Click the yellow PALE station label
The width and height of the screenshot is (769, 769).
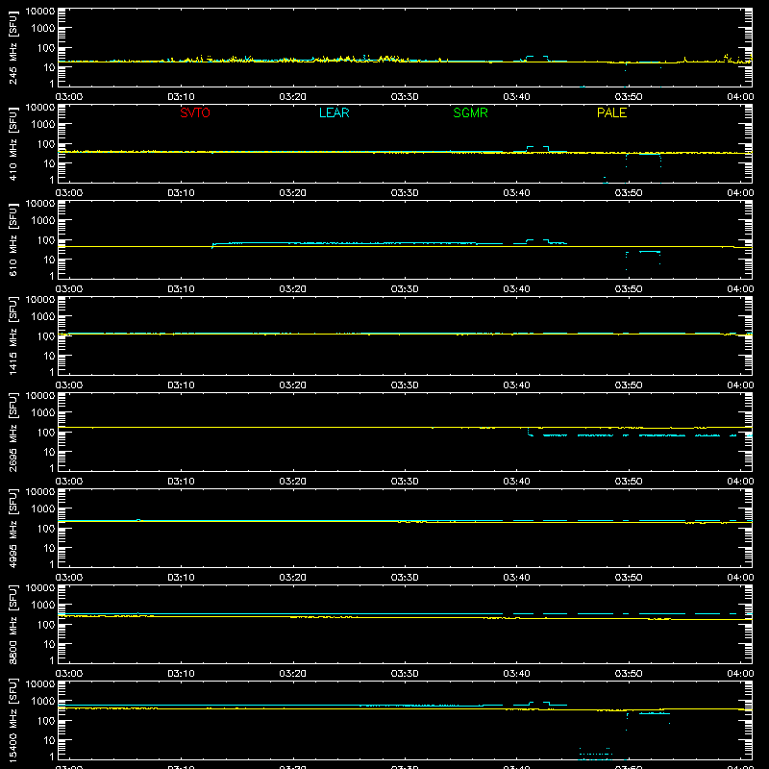tap(611, 112)
